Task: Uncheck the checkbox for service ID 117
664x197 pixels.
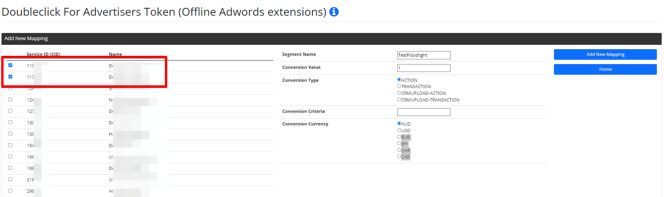Action: pyautogui.click(x=10, y=77)
